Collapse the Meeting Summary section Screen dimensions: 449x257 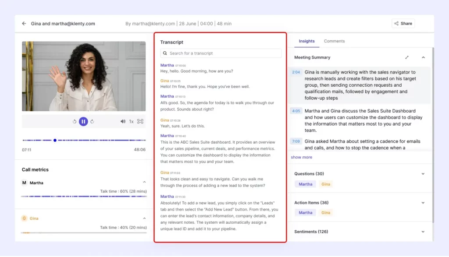point(423,57)
